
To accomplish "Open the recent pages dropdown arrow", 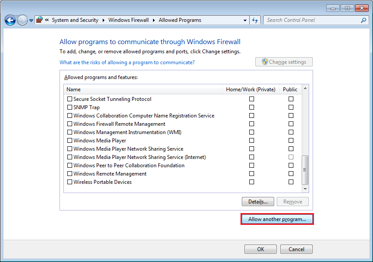I will [31, 21].
